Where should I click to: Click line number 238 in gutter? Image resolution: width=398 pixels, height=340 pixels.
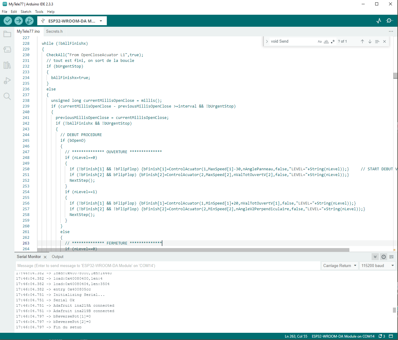(26, 101)
